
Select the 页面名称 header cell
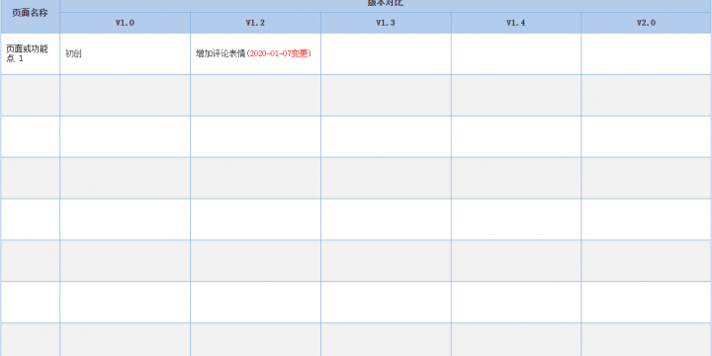click(x=30, y=17)
